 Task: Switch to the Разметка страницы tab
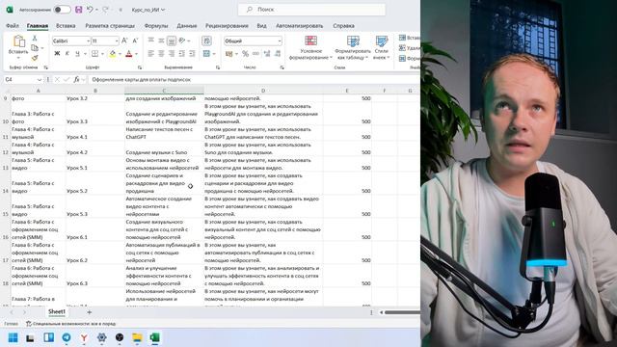(x=110, y=26)
